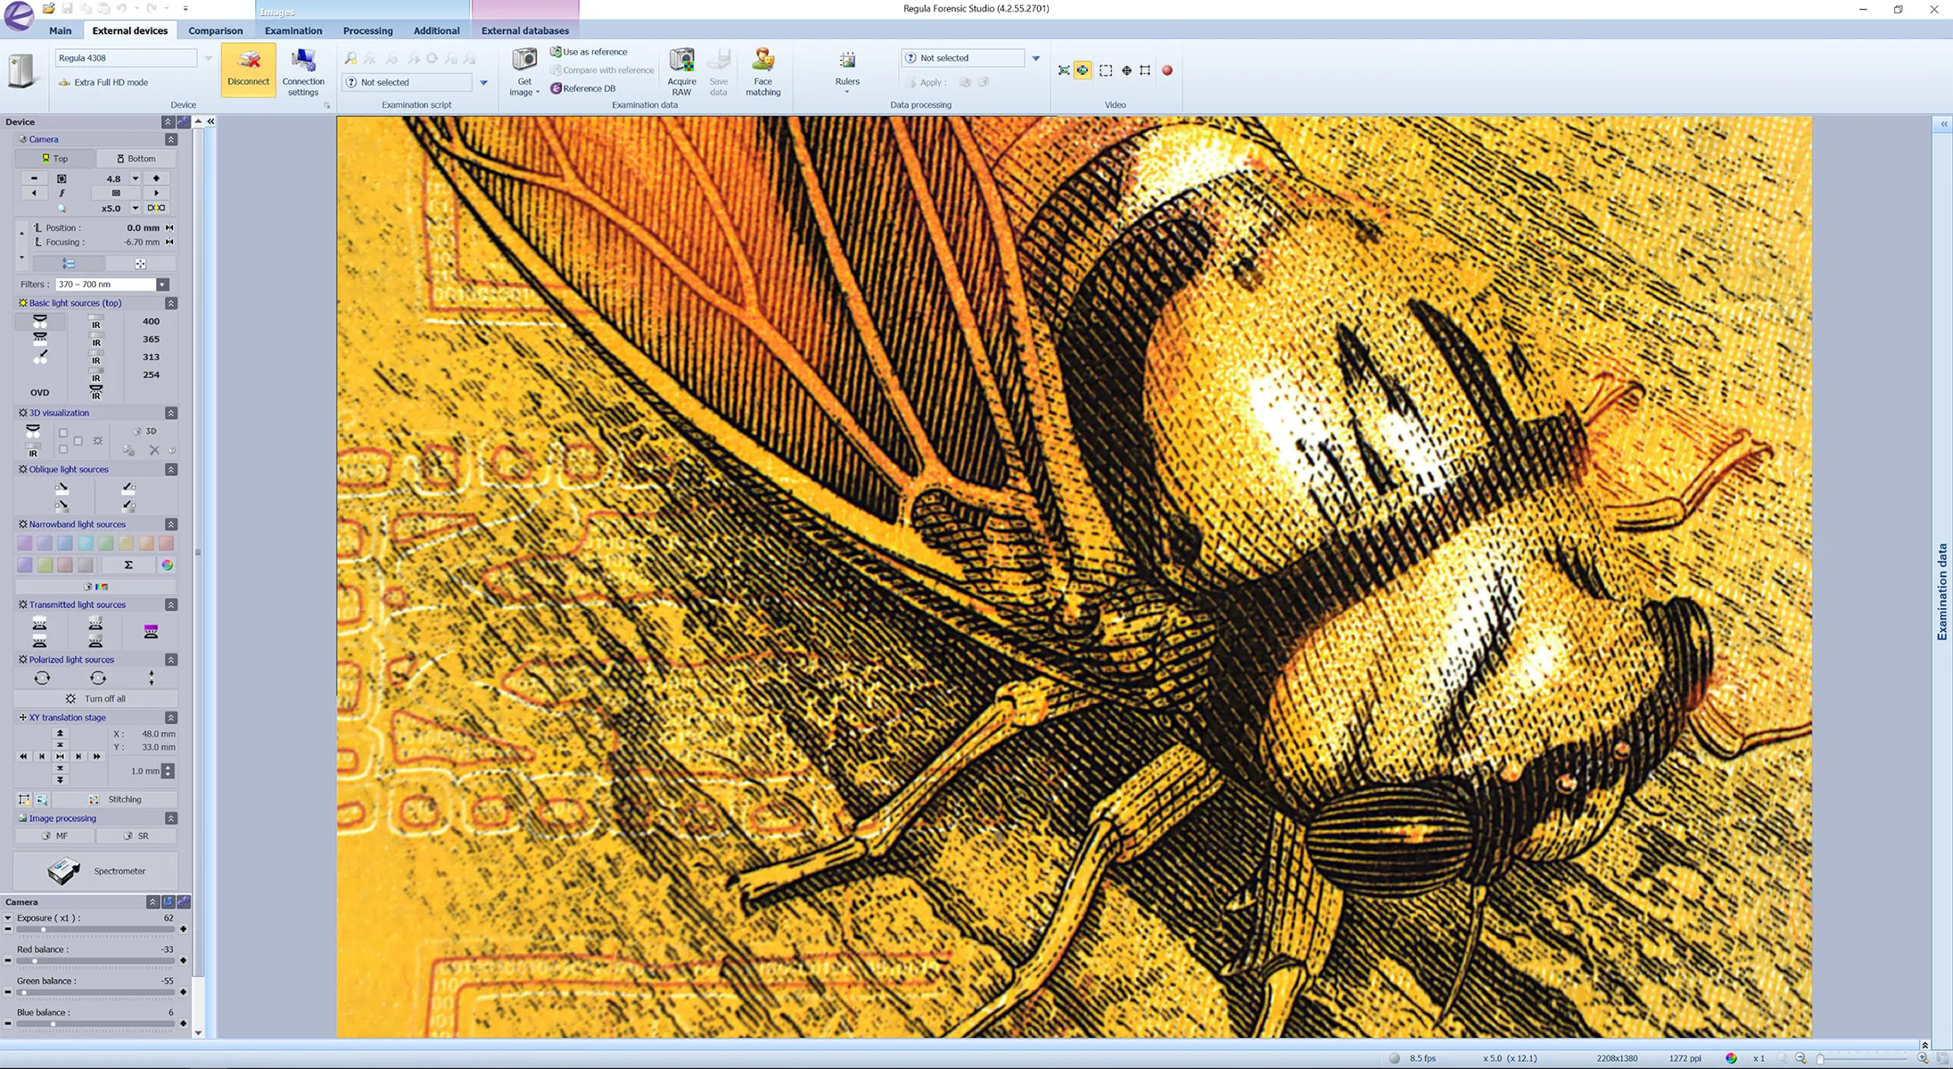Move XY stage fast right
The width and height of the screenshot is (1953, 1069).
[96, 756]
